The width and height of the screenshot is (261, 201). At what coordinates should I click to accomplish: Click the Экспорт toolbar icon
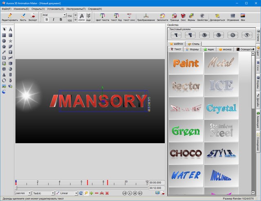pos(33,16)
